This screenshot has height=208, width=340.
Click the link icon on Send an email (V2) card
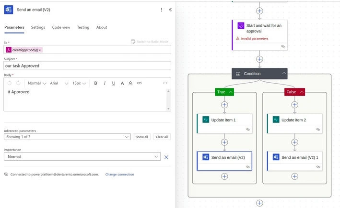pos(248,167)
